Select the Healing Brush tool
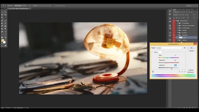Screen dimensions: 199x112 coord(2,21)
